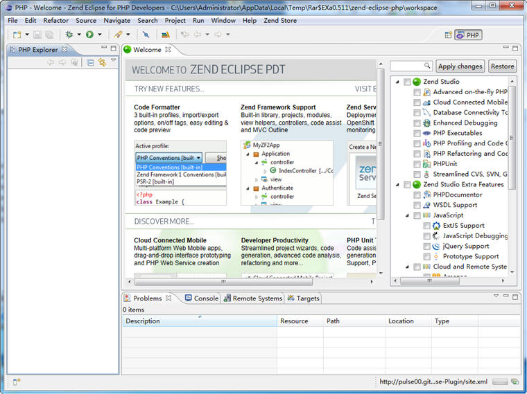Image resolution: width=527 pixels, height=394 pixels.
Task: Enable the PHPUnit feature checkbox
Action: coord(417,164)
